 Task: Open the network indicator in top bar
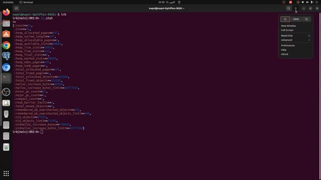(303, 2)
